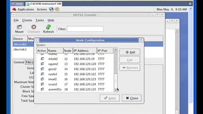Click IP address 192.168.120.124
The height and width of the screenshot is (114, 203).
(x=85, y=84)
